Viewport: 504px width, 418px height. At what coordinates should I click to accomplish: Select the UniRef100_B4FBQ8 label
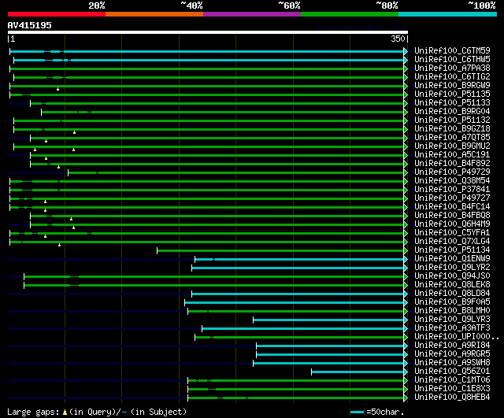452,216
